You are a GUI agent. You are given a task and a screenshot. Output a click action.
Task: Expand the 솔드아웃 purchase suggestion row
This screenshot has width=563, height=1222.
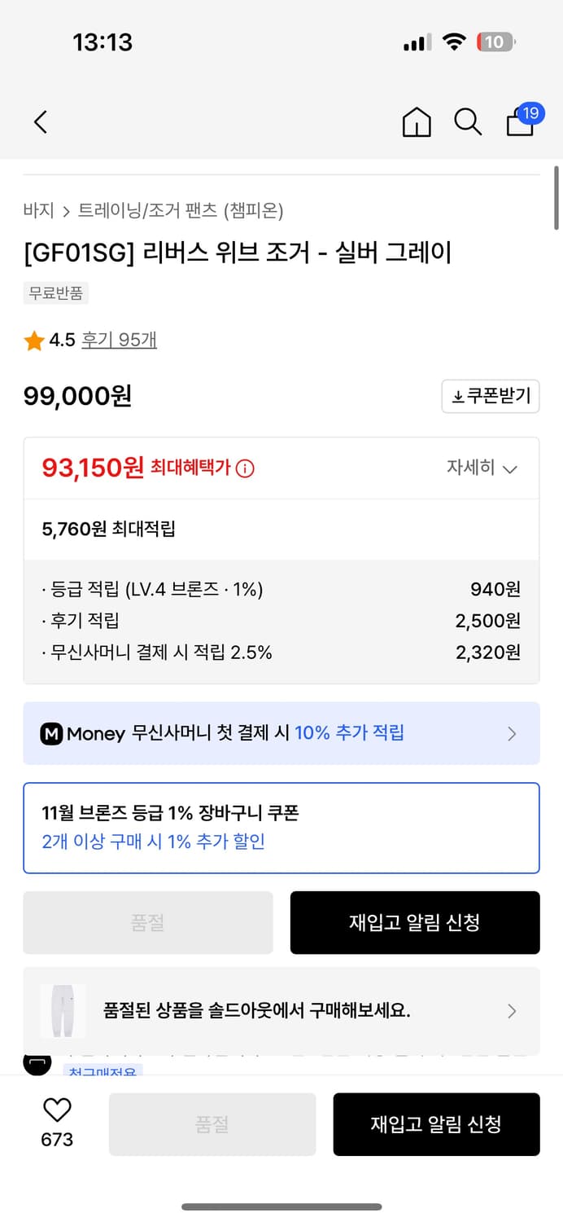click(512, 1011)
